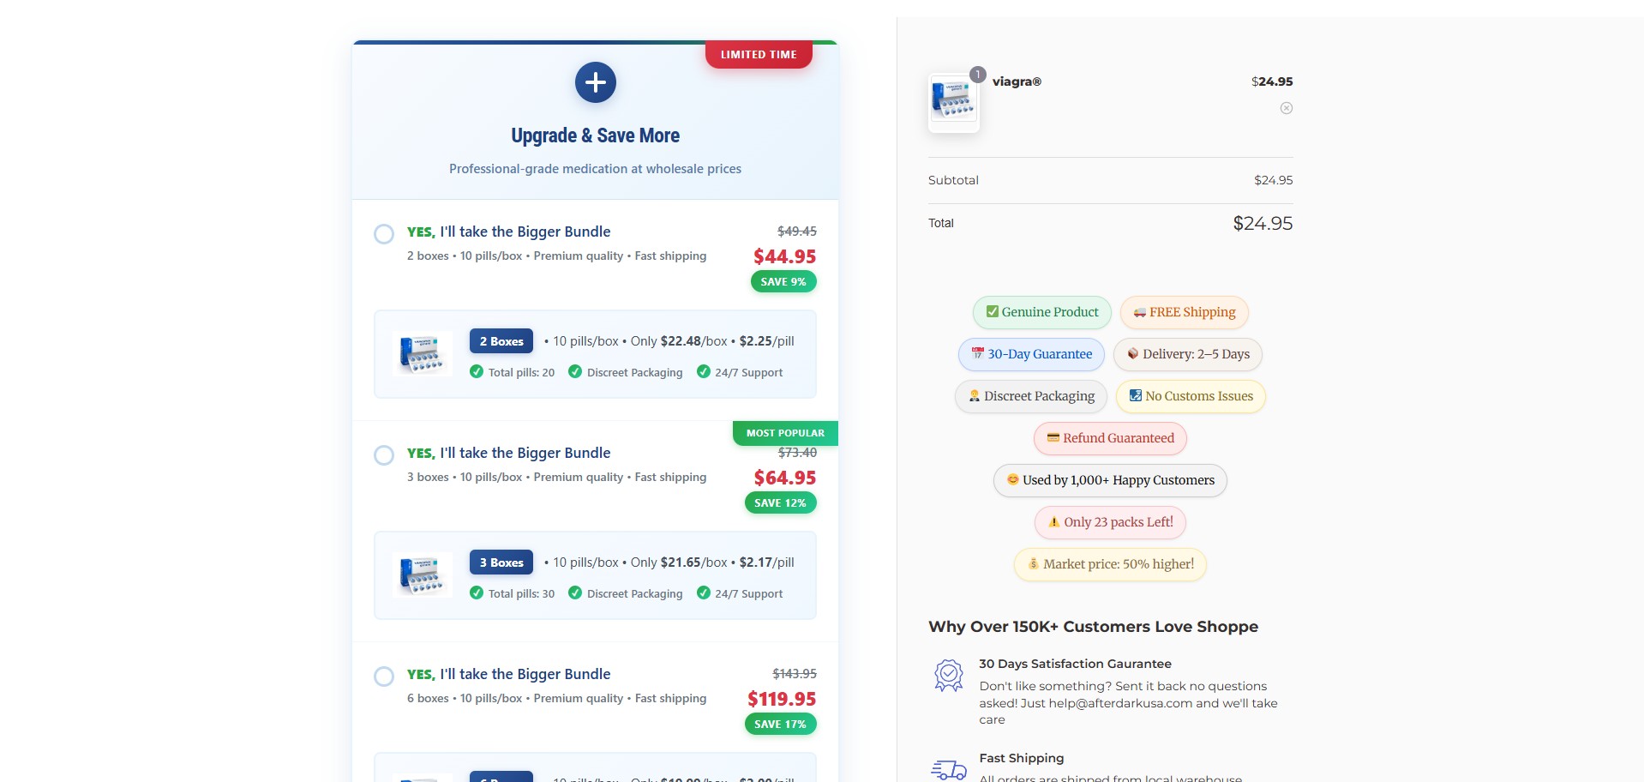Click '6 boxes • 10 pills/box' description line
The width and height of the screenshot is (1644, 782).
coord(556,698)
